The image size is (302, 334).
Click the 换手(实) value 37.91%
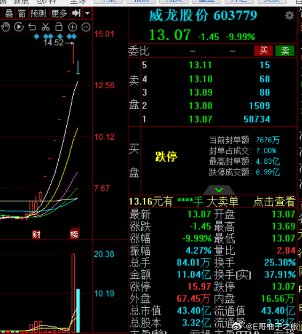(280, 275)
